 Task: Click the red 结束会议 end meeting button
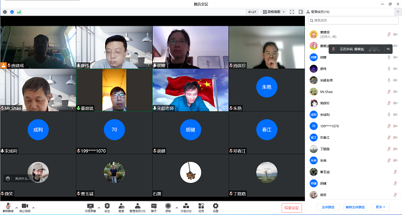[x=292, y=208]
